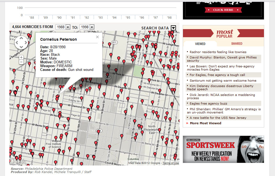
Task: Click the Click Here ad button
Action: point(223,10)
